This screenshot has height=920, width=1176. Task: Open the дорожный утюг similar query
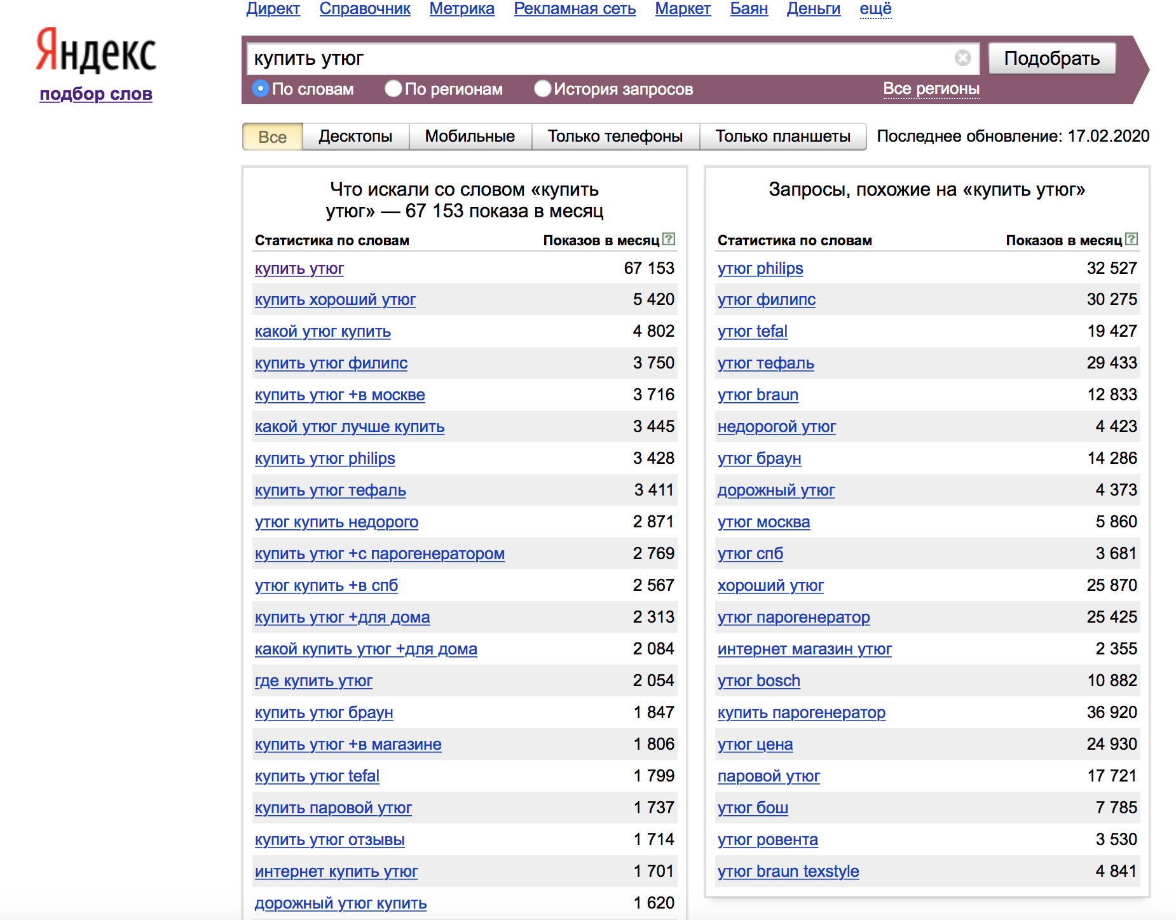pos(776,490)
